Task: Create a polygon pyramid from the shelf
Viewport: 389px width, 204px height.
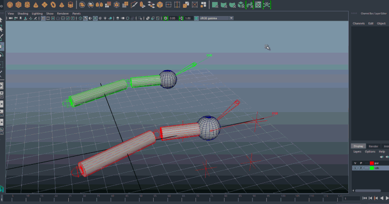Action: [x=62, y=5]
